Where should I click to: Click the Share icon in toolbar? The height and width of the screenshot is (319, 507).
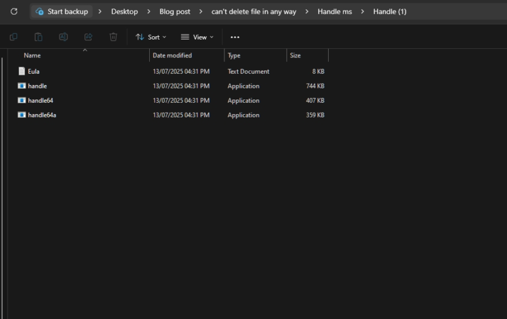88,37
